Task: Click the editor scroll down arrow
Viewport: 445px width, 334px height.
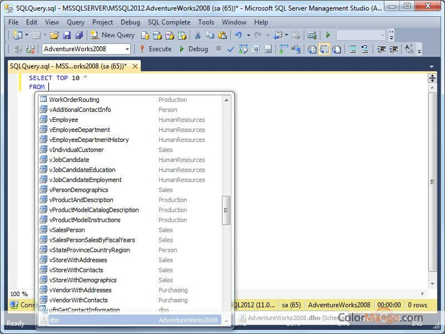Action: coord(432,283)
